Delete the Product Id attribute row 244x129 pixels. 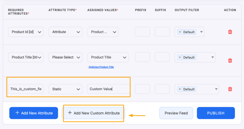coord(230,32)
